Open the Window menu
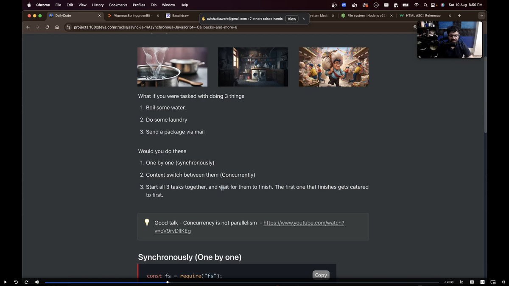The width and height of the screenshot is (509, 286). pyautogui.click(x=168, y=5)
